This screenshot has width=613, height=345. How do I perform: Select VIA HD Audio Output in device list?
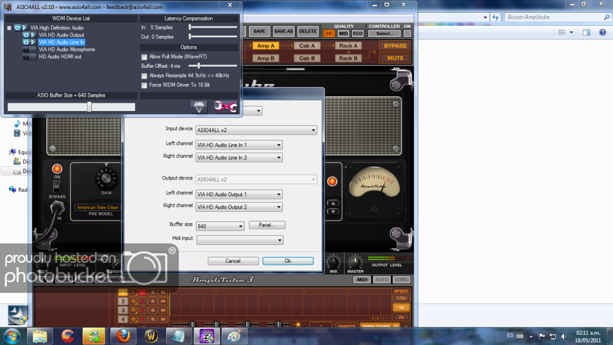point(61,35)
